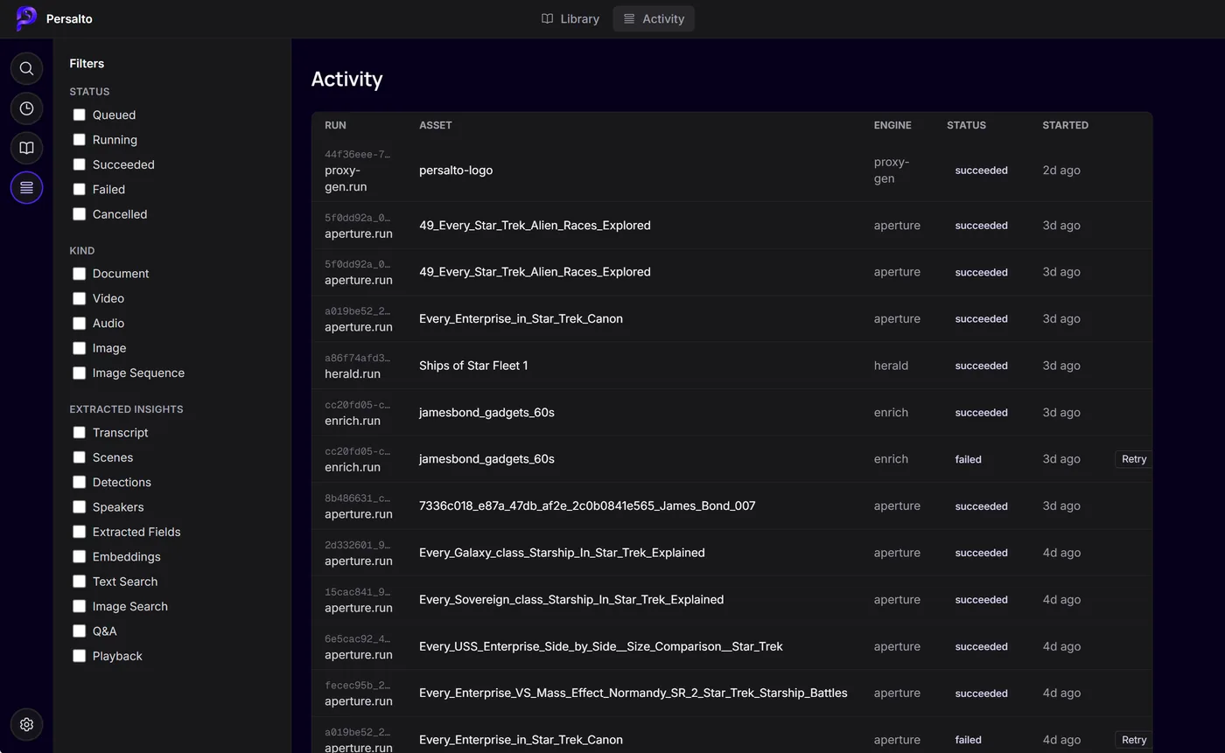Switch to the Activity tab
Image resolution: width=1225 pixels, height=753 pixels.
[x=654, y=18]
